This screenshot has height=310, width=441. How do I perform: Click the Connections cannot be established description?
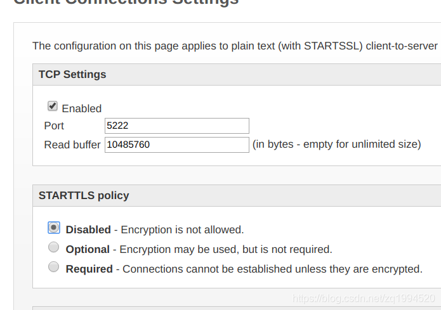coord(272,269)
